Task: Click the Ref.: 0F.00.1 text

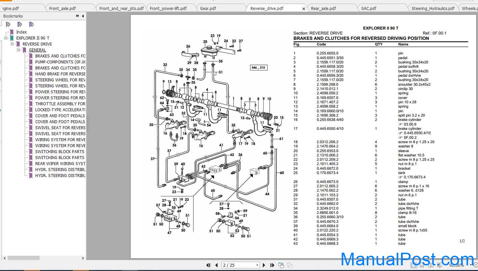Action: pyautogui.click(x=434, y=33)
